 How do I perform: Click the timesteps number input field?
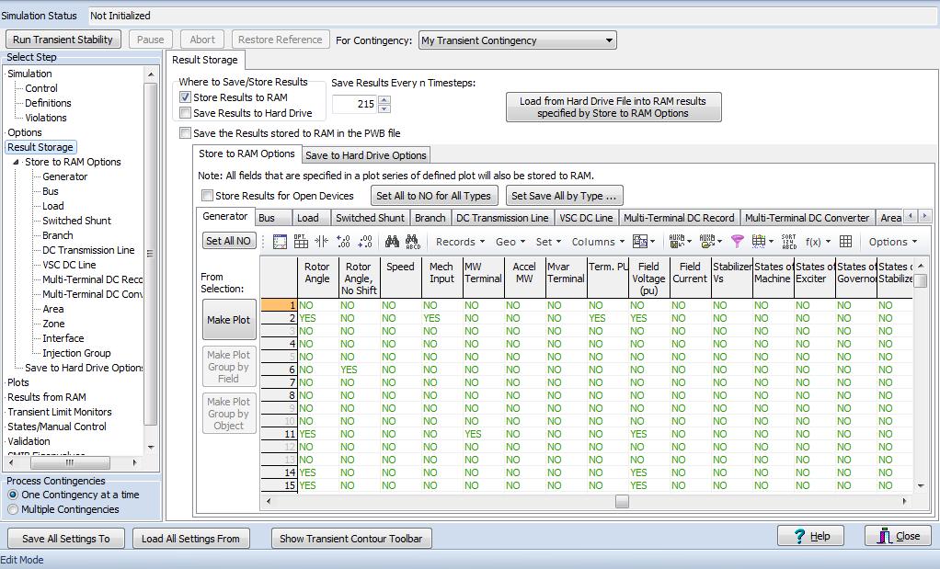click(355, 104)
